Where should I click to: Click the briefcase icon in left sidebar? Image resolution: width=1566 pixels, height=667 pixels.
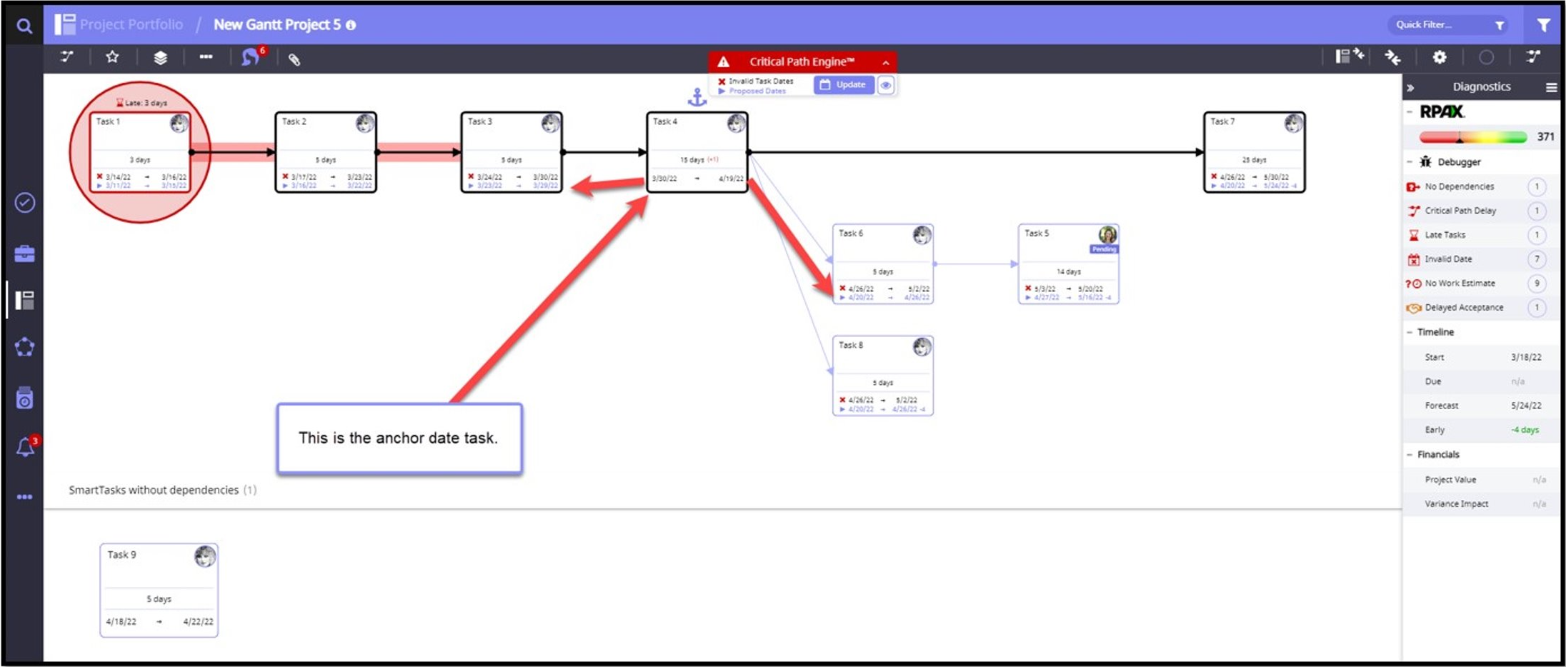coord(25,254)
